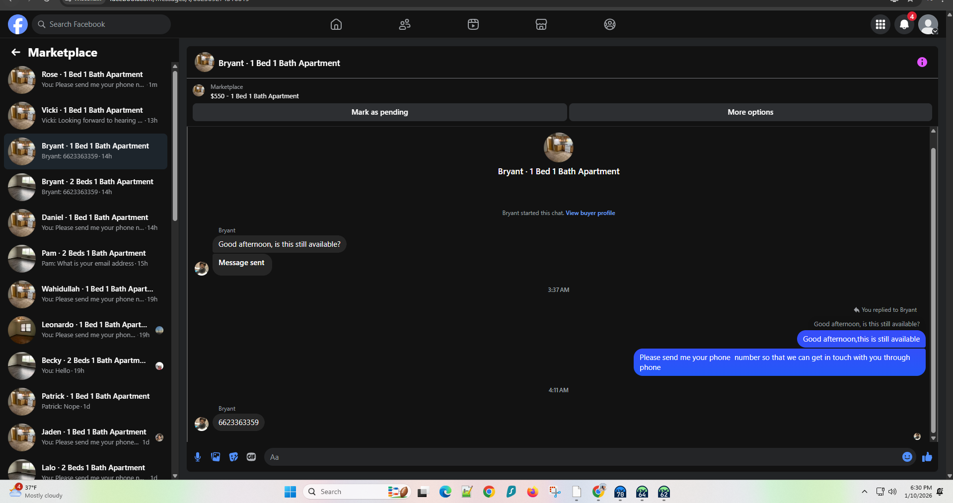Screen dimensions: 953x503
Task: Open the volume speaker tray icon
Action: click(x=892, y=492)
